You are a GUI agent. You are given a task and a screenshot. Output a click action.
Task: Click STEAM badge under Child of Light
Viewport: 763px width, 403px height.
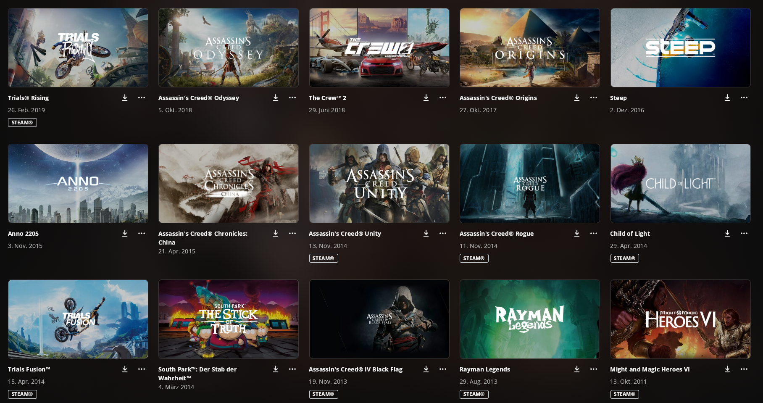pos(625,258)
